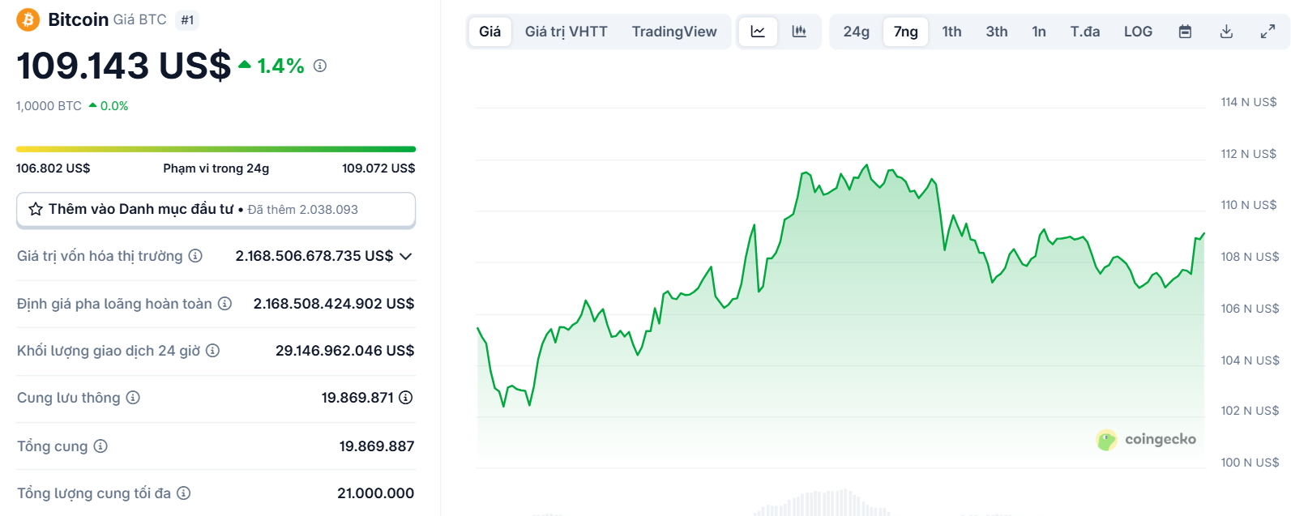
Task: Open info icon beside 19.869.871 value
Action: [406, 398]
